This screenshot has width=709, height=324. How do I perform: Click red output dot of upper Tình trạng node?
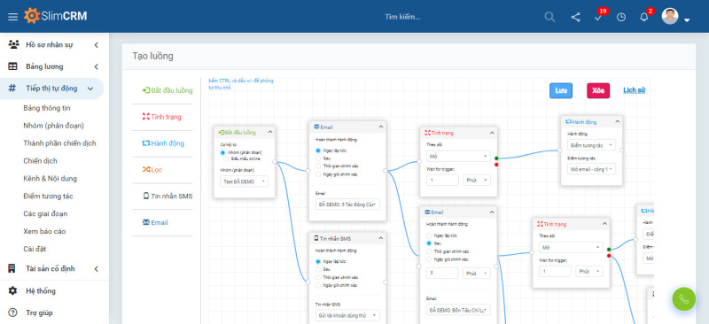click(496, 165)
